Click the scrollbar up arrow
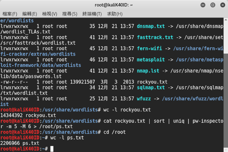This screenshot has height=152, width=228. 226,20
